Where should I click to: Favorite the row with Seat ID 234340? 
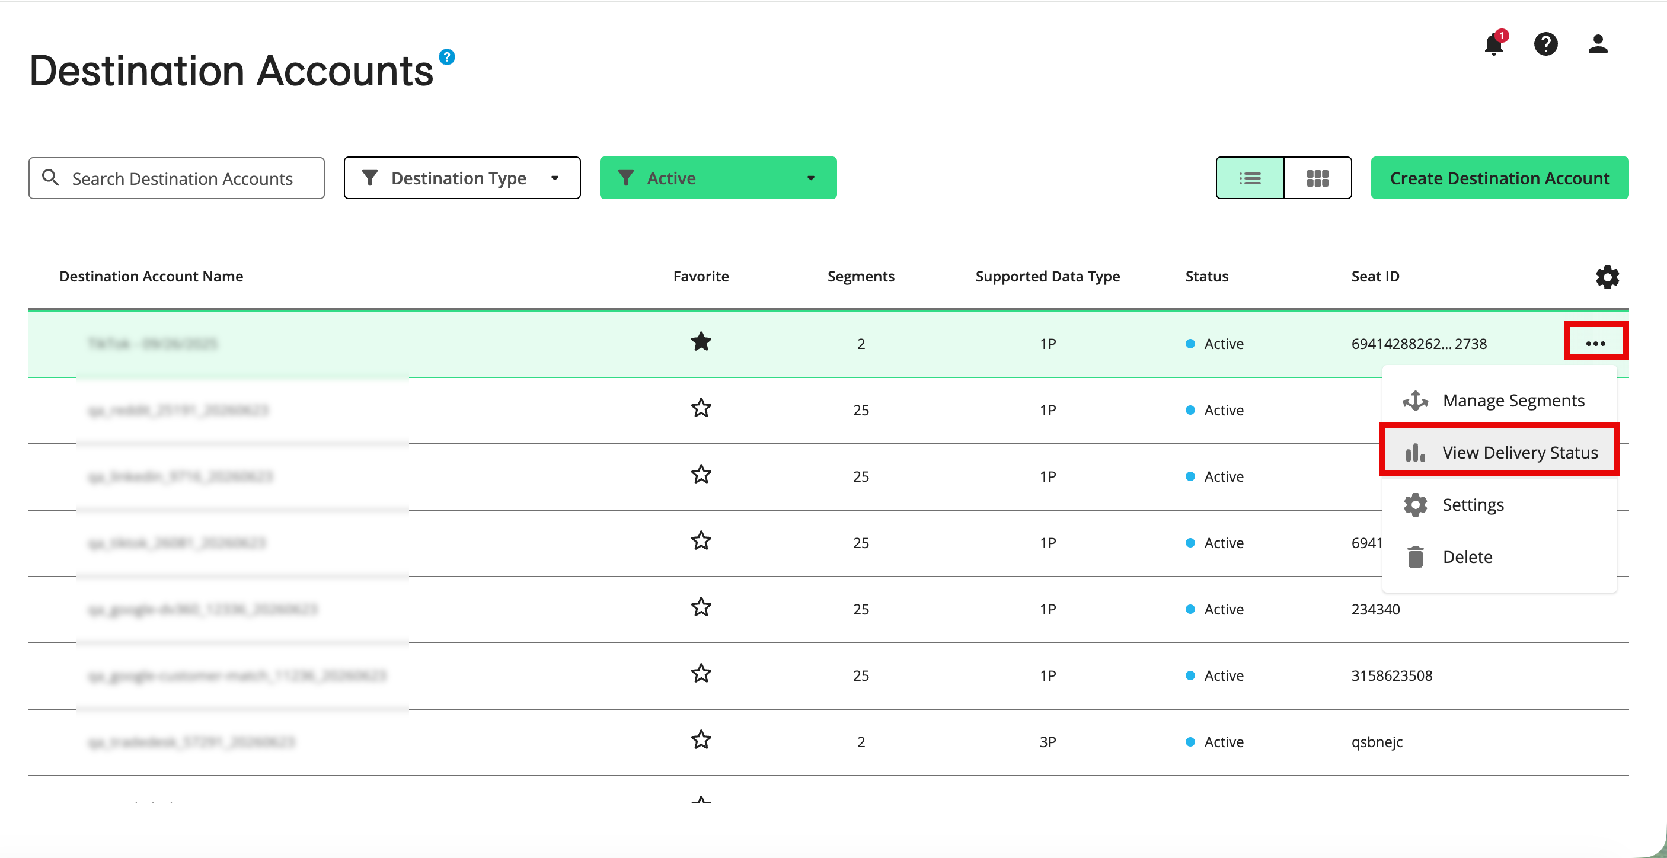click(x=701, y=607)
